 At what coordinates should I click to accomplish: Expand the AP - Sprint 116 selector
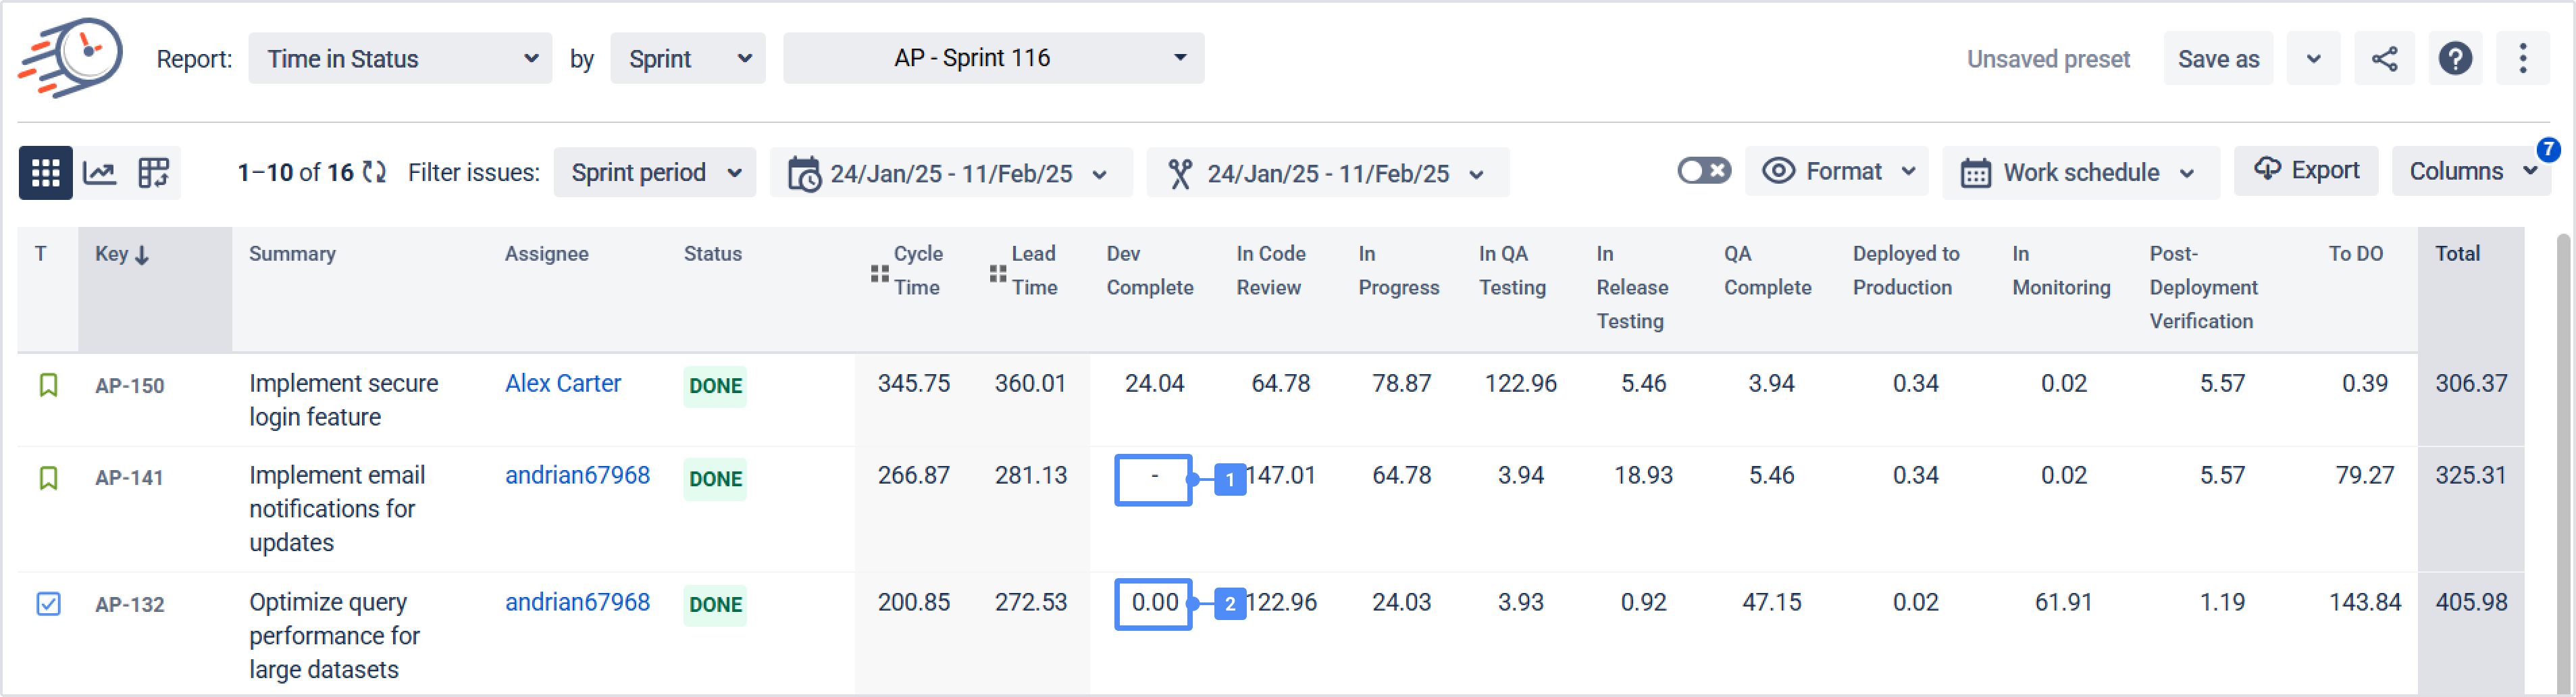[993, 58]
